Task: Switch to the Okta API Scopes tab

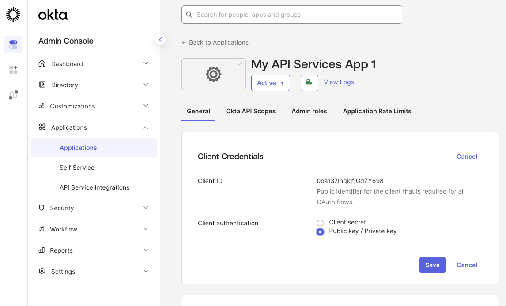Action: (x=251, y=111)
